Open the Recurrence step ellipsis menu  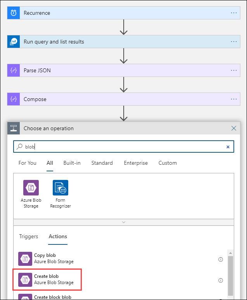[233, 13]
